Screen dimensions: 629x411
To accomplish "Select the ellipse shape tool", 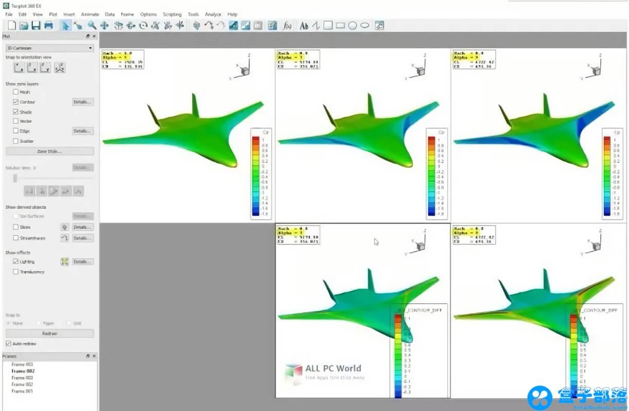I will 364,25.
